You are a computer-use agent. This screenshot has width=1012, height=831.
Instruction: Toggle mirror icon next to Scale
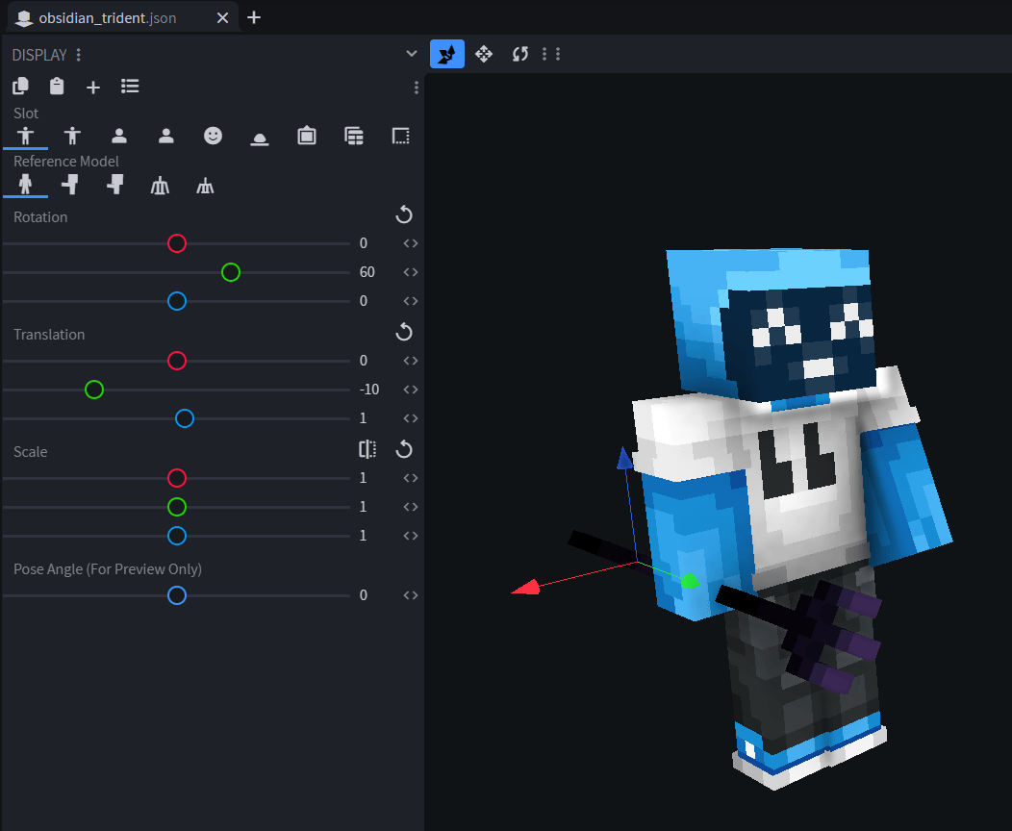point(367,449)
